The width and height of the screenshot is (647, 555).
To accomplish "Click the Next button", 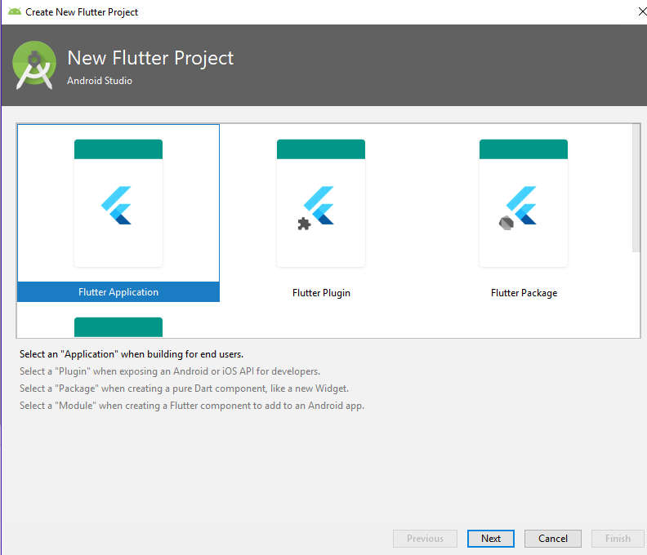I will 491,539.
